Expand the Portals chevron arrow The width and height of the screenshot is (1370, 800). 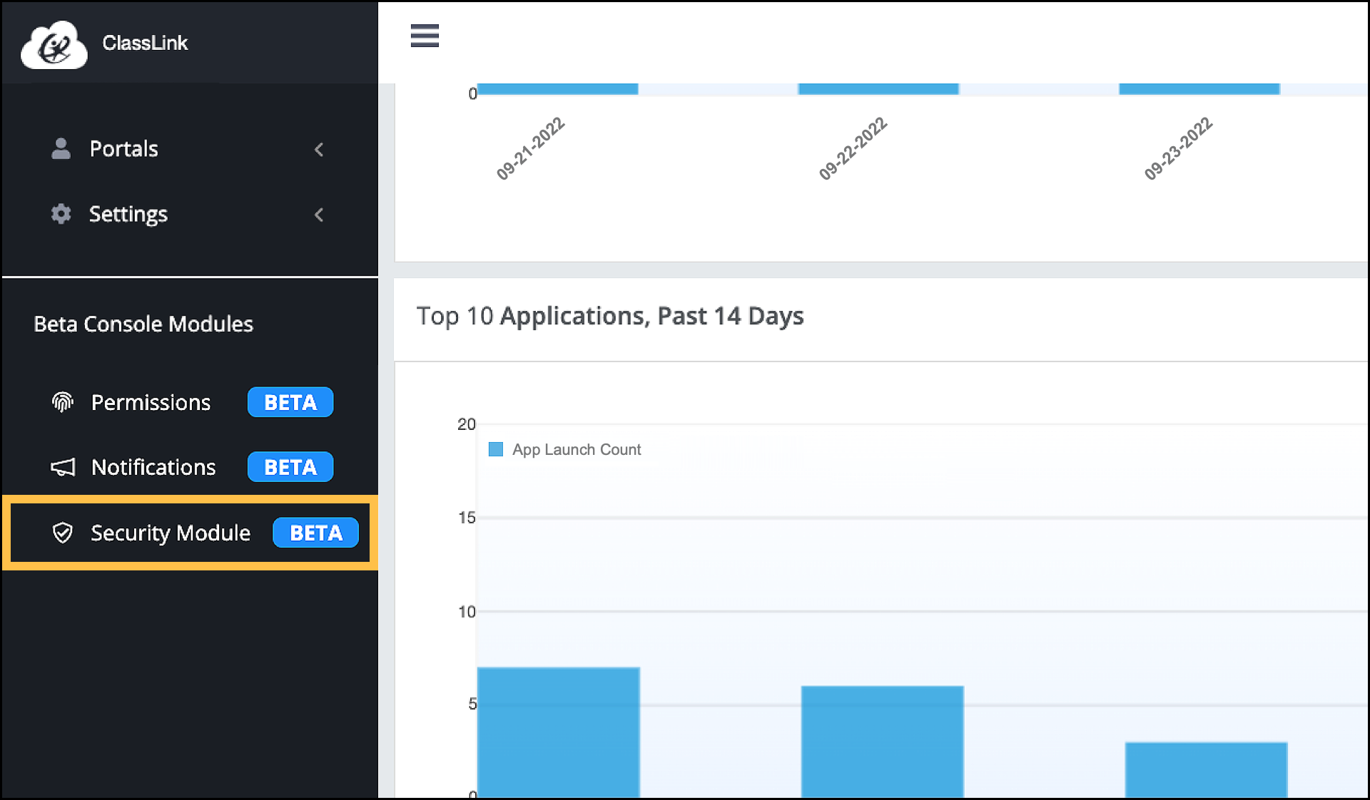[x=319, y=149]
